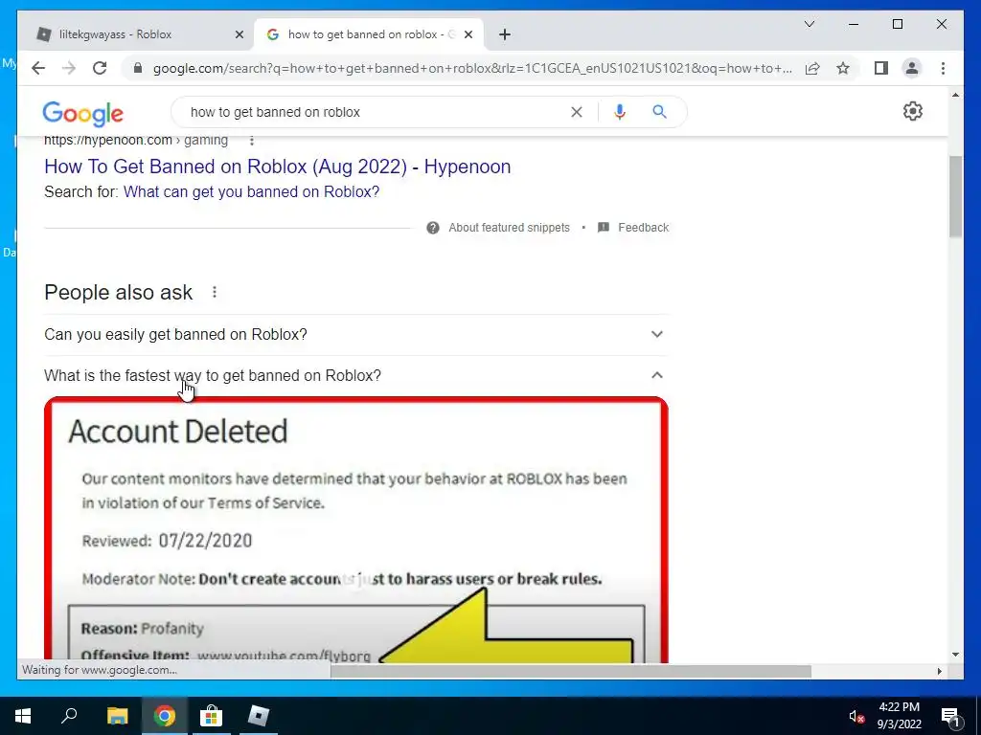Image resolution: width=981 pixels, height=735 pixels.
Task: Open File Explorer from taskbar
Action: pyautogui.click(x=117, y=716)
